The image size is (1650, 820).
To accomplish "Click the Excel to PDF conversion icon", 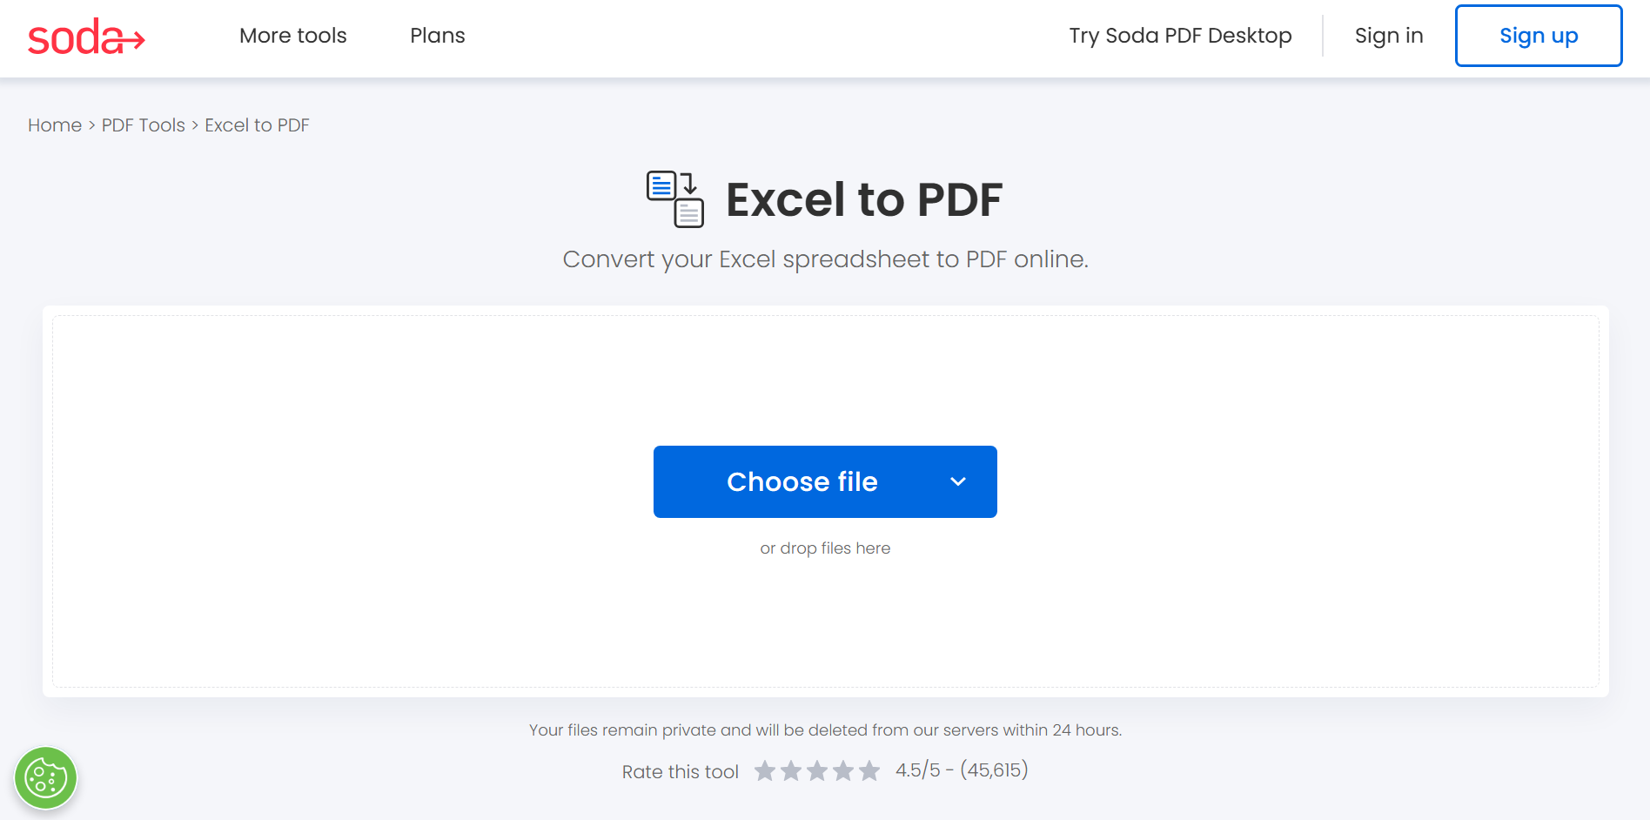I will click(x=675, y=199).
